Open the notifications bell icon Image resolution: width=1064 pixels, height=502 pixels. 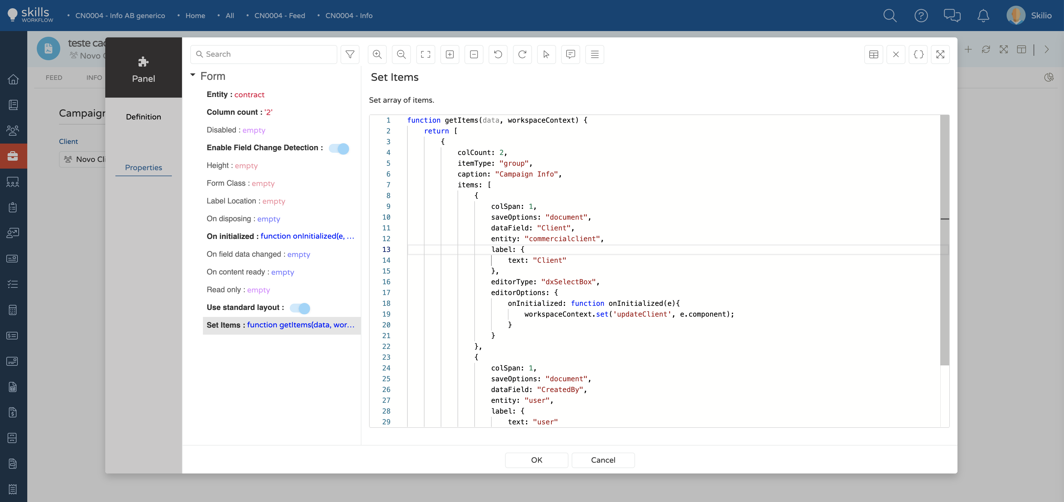pos(983,16)
